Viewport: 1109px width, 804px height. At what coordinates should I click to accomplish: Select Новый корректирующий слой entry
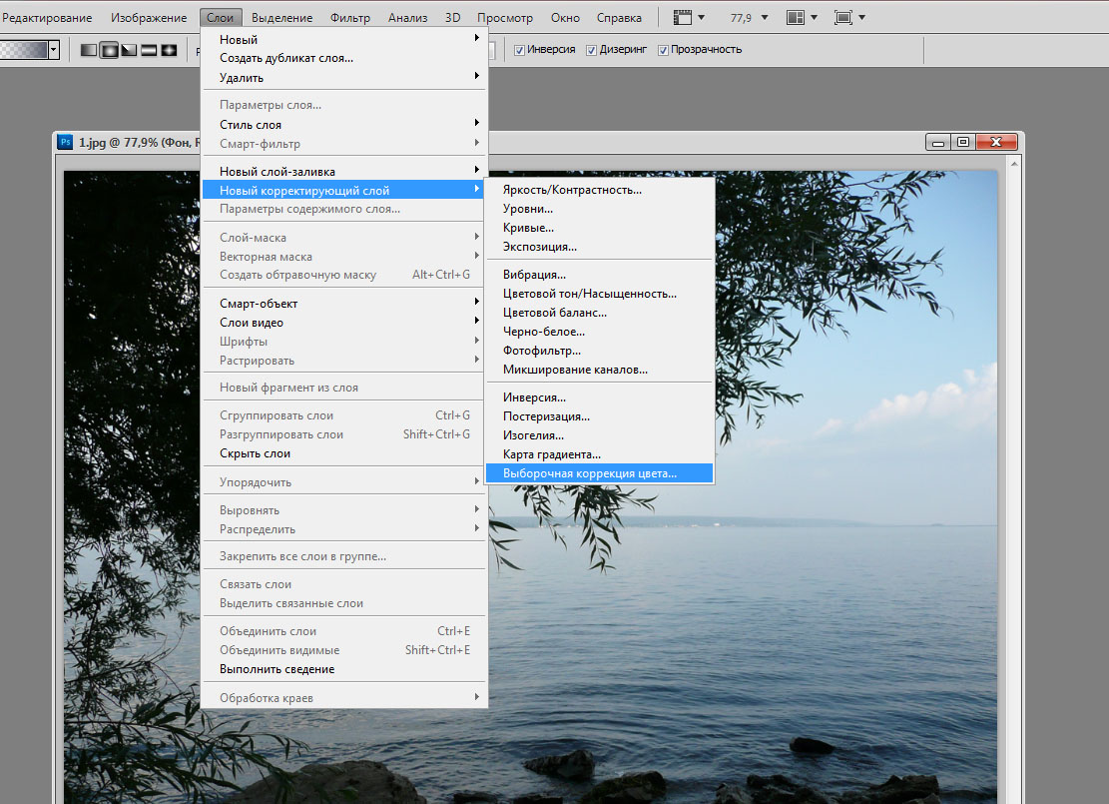tap(343, 190)
